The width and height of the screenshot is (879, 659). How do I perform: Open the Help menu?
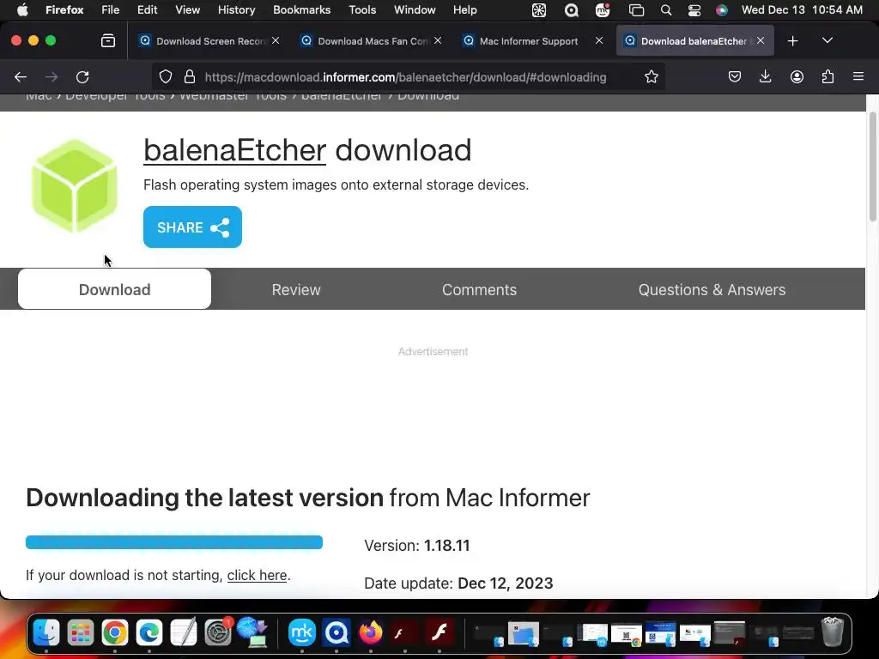(464, 9)
